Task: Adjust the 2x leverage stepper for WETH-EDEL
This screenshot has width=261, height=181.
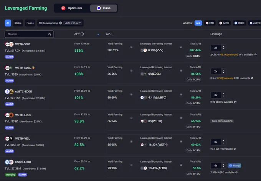Action: (223, 71)
